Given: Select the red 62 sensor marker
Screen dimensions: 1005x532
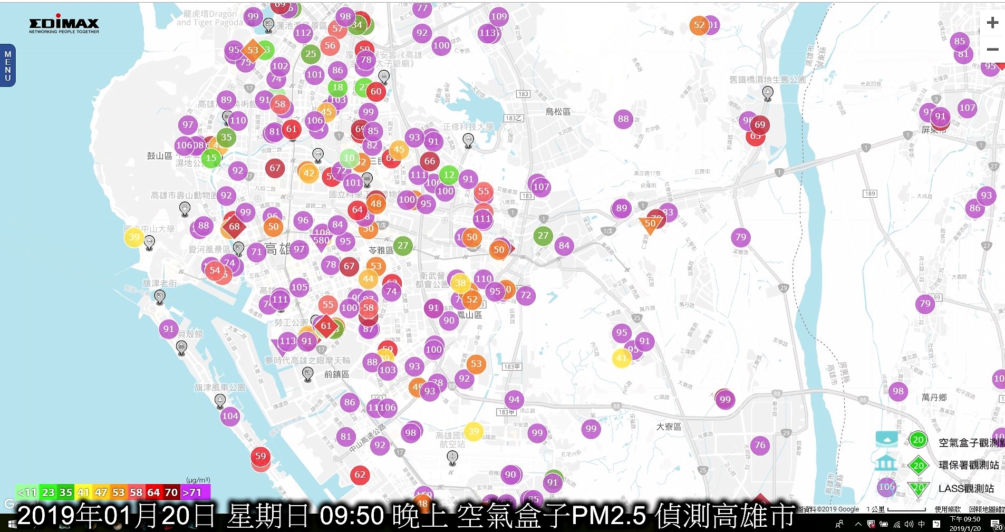Looking at the screenshot, I should 360,475.
